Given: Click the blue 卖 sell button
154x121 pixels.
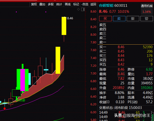Looking at the screenshot, I should click(119, 19).
